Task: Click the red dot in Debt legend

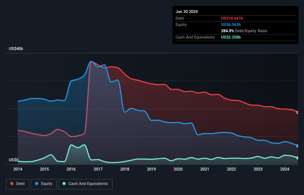Action: (x=12, y=184)
